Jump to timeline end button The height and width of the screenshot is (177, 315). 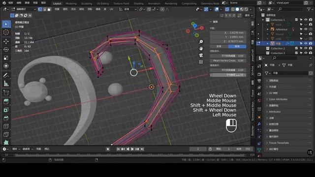pyautogui.click(x=142, y=149)
